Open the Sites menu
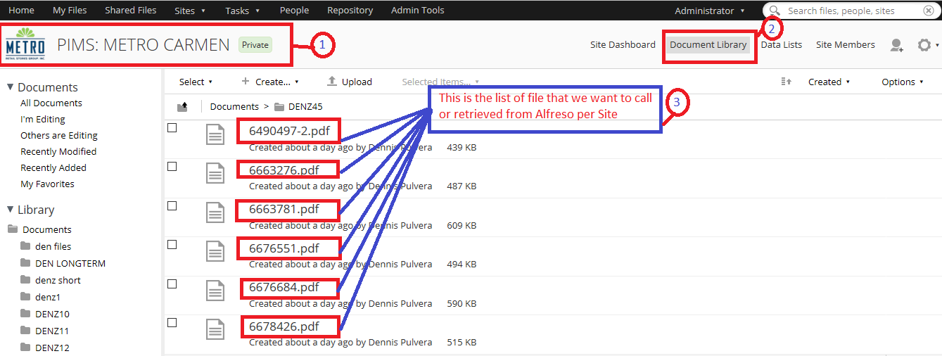This screenshot has height=356, width=942. [190, 11]
